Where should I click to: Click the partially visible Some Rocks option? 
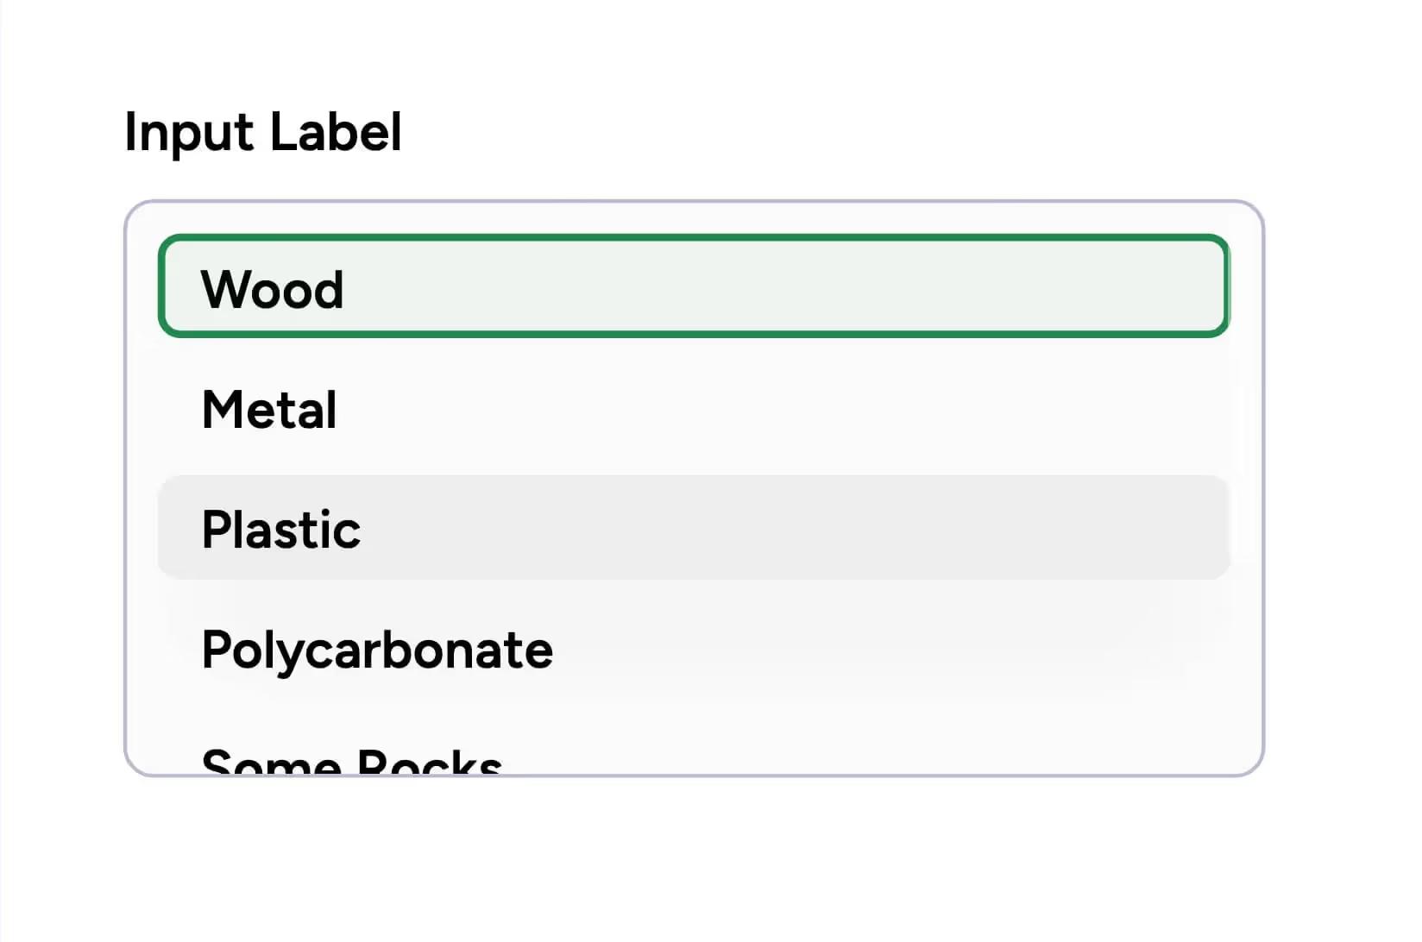[351, 763]
